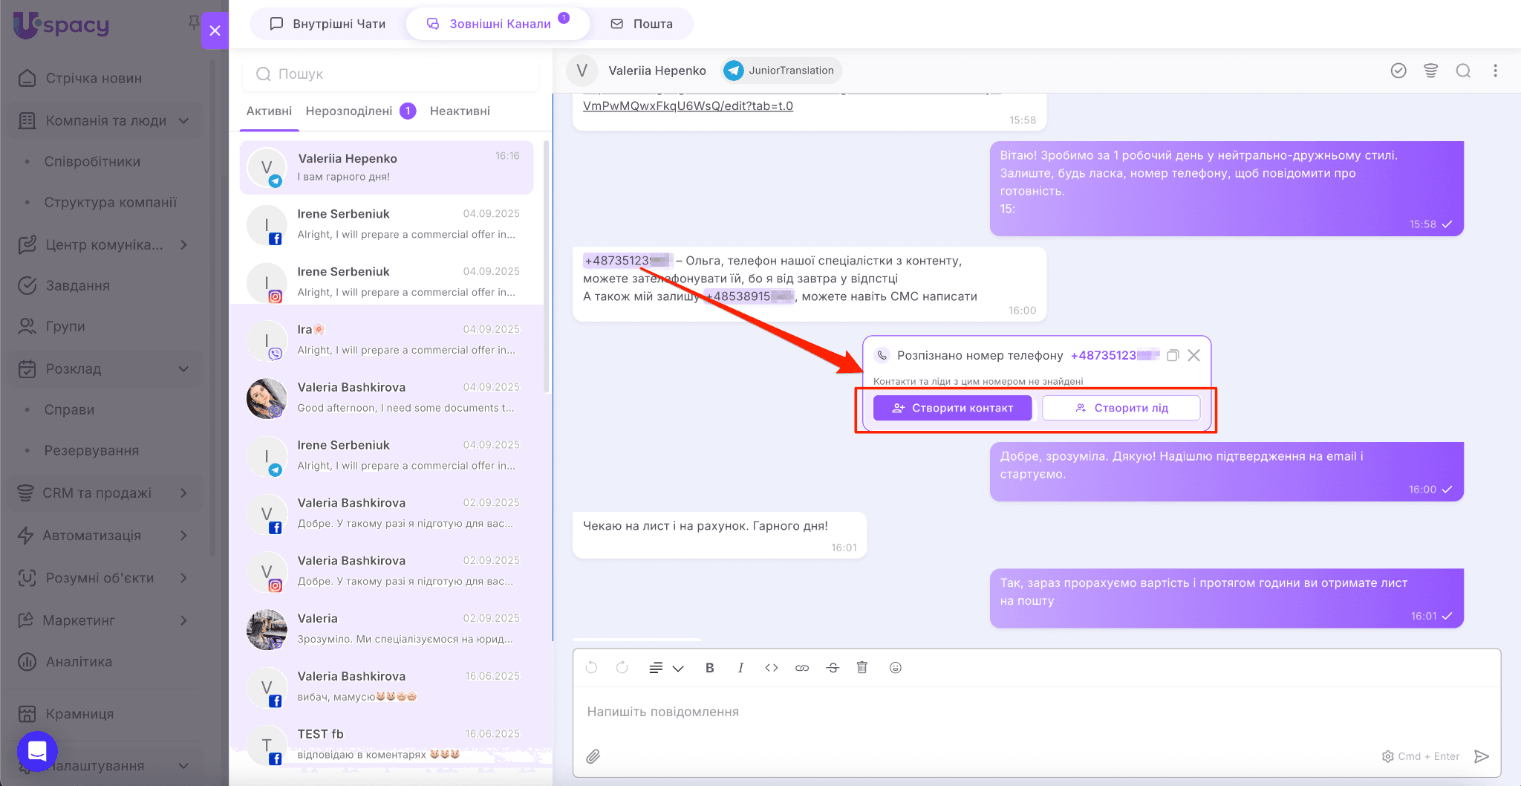This screenshot has height=786, width=1521.
Task: Select the Нерозподілені filter tab
Action: pyautogui.click(x=360, y=111)
